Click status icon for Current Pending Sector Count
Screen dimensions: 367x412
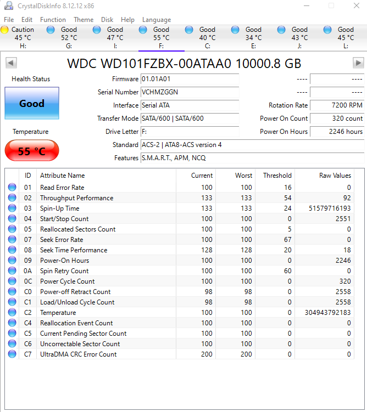click(12, 333)
